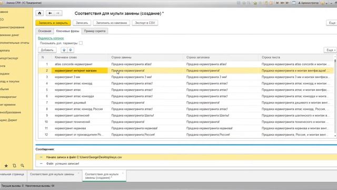Open window layout icon in title bar

pyautogui.click(x=294, y=3)
